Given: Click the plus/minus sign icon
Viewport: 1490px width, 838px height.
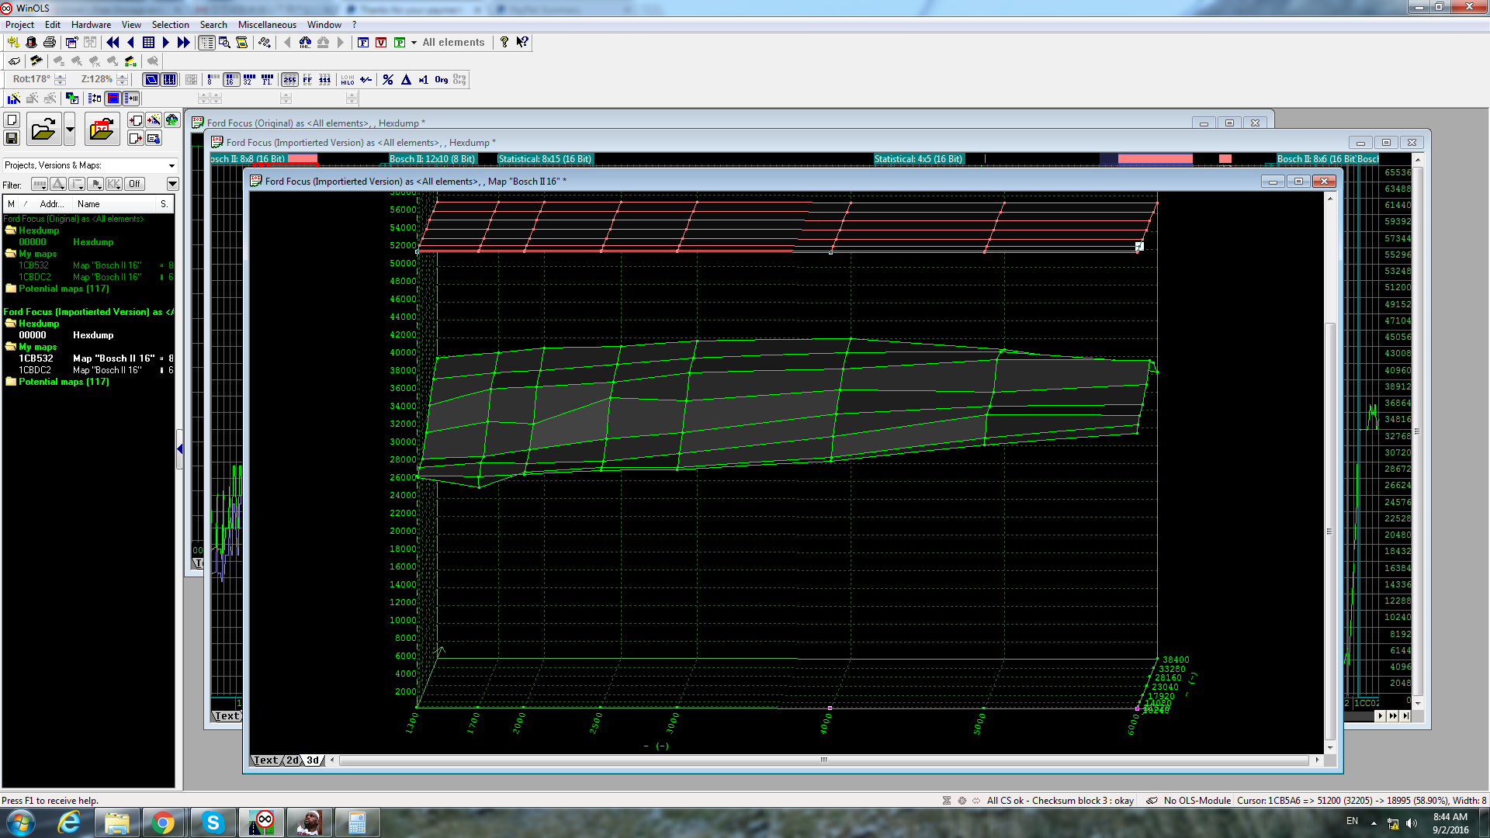Looking at the screenshot, I should point(366,80).
